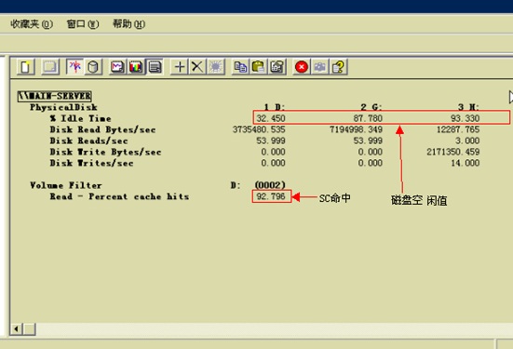513x349 pixels.
Task: Click the Add counter plus icon
Action: pos(180,67)
